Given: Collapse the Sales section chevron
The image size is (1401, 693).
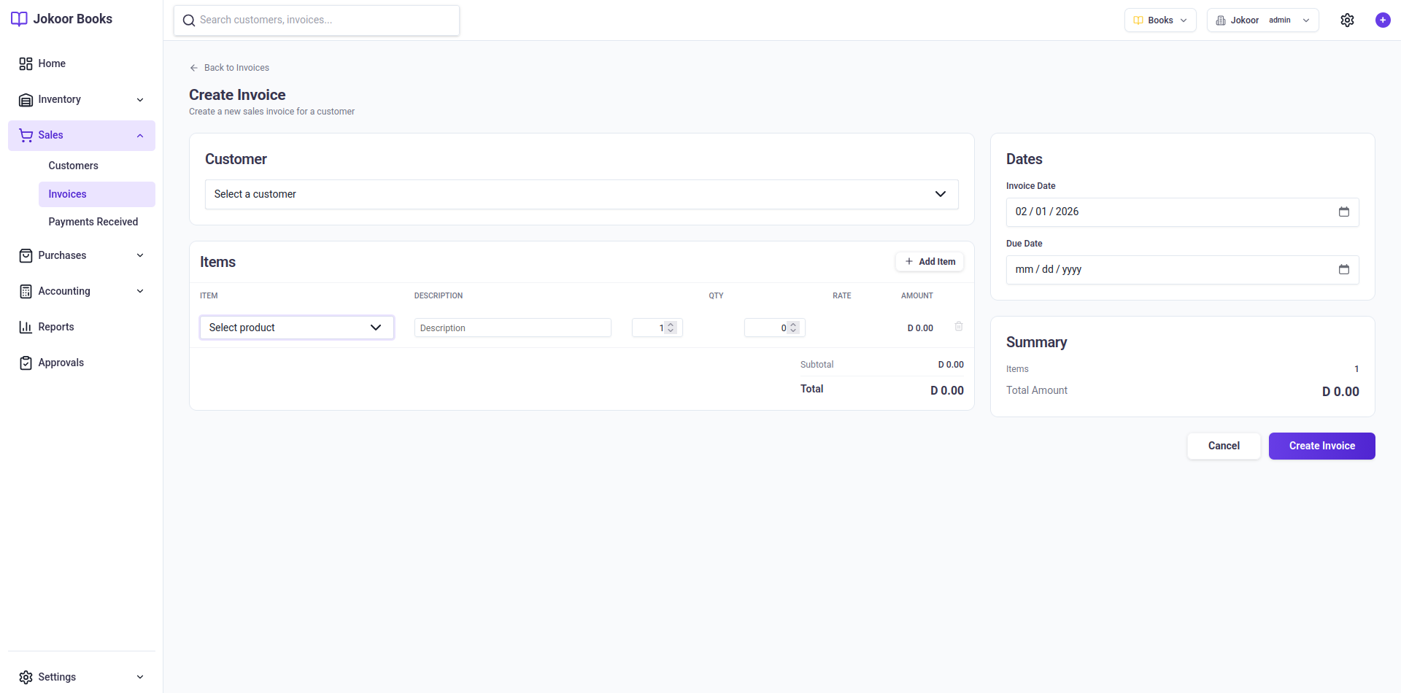Looking at the screenshot, I should click(x=139, y=135).
